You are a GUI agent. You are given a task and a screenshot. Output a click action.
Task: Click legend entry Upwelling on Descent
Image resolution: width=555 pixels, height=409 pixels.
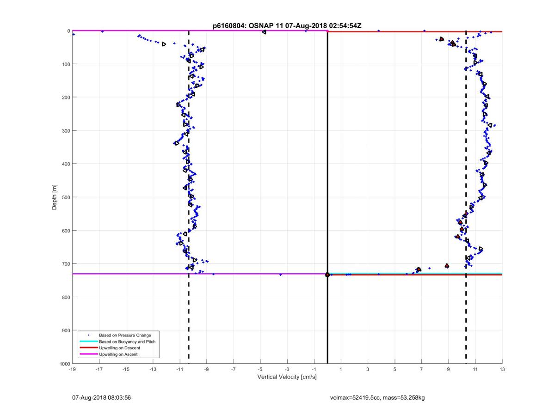[119, 348]
